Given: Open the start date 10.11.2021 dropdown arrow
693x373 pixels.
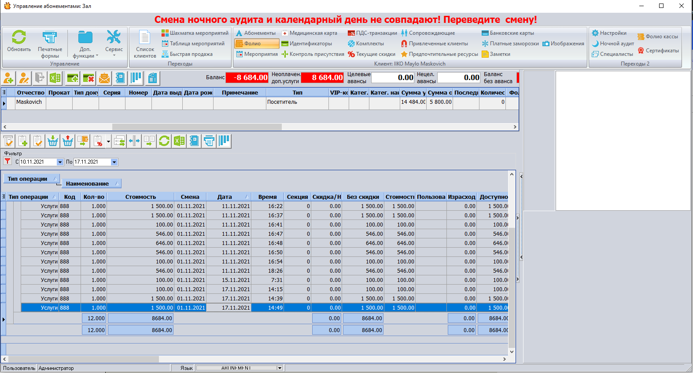Looking at the screenshot, I should 60,162.
